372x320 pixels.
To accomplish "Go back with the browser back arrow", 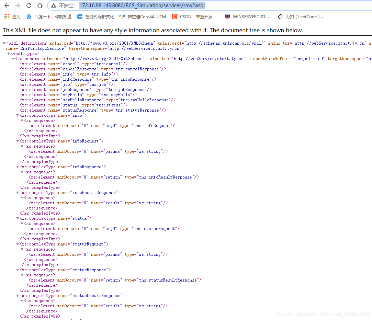I will pyautogui.click(x=7, y=5).
